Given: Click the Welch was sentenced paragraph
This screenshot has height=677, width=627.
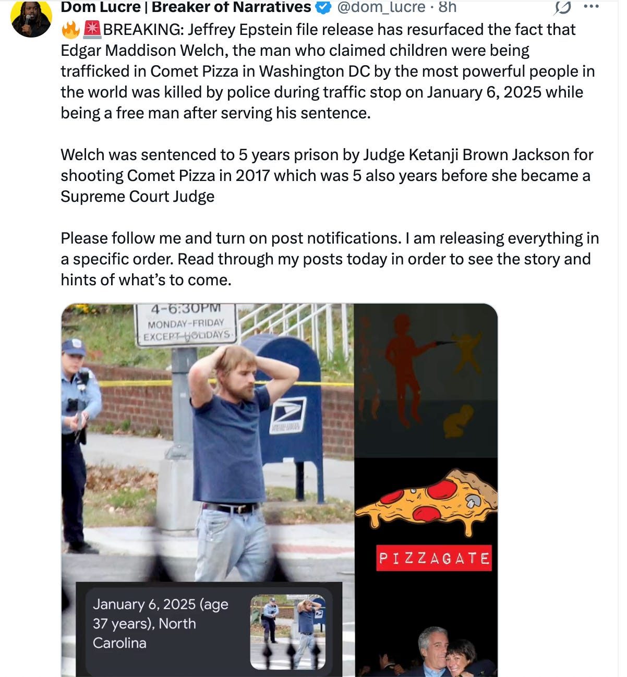Looking at the screenshot, I should [327, 176].
